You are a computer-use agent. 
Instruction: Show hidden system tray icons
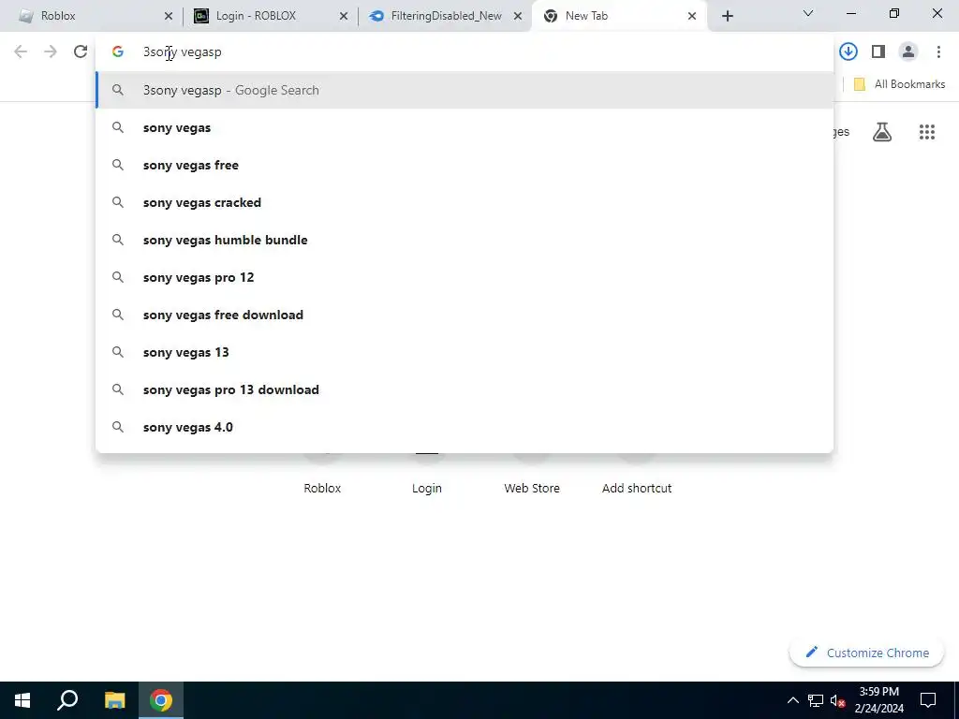tap(792, 700)
